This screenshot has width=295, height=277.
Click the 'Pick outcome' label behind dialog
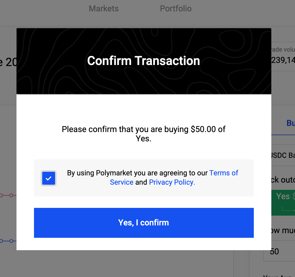click(x=283, y=180)
